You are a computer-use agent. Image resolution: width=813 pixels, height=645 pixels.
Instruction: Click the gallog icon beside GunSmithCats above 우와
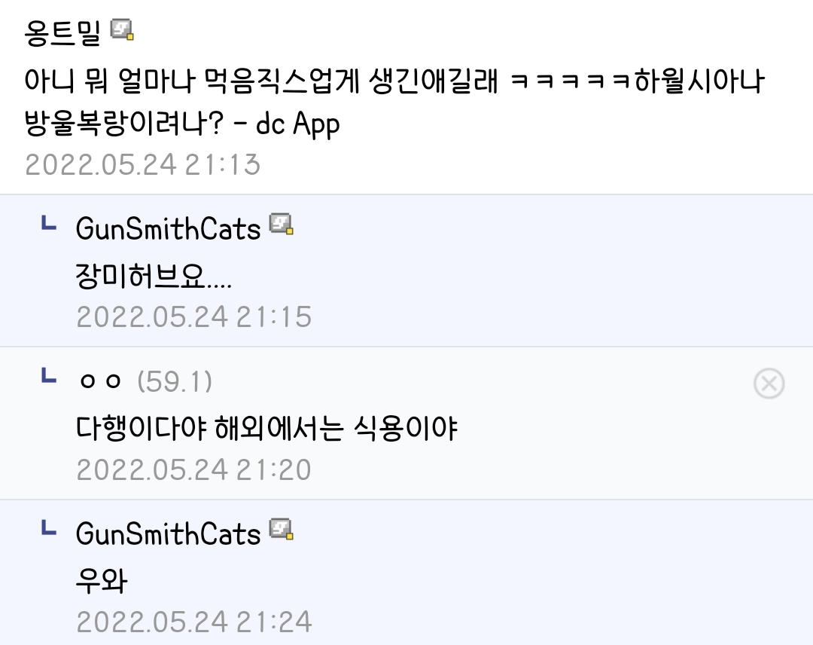pyautogui.click(x=282, y=530)
